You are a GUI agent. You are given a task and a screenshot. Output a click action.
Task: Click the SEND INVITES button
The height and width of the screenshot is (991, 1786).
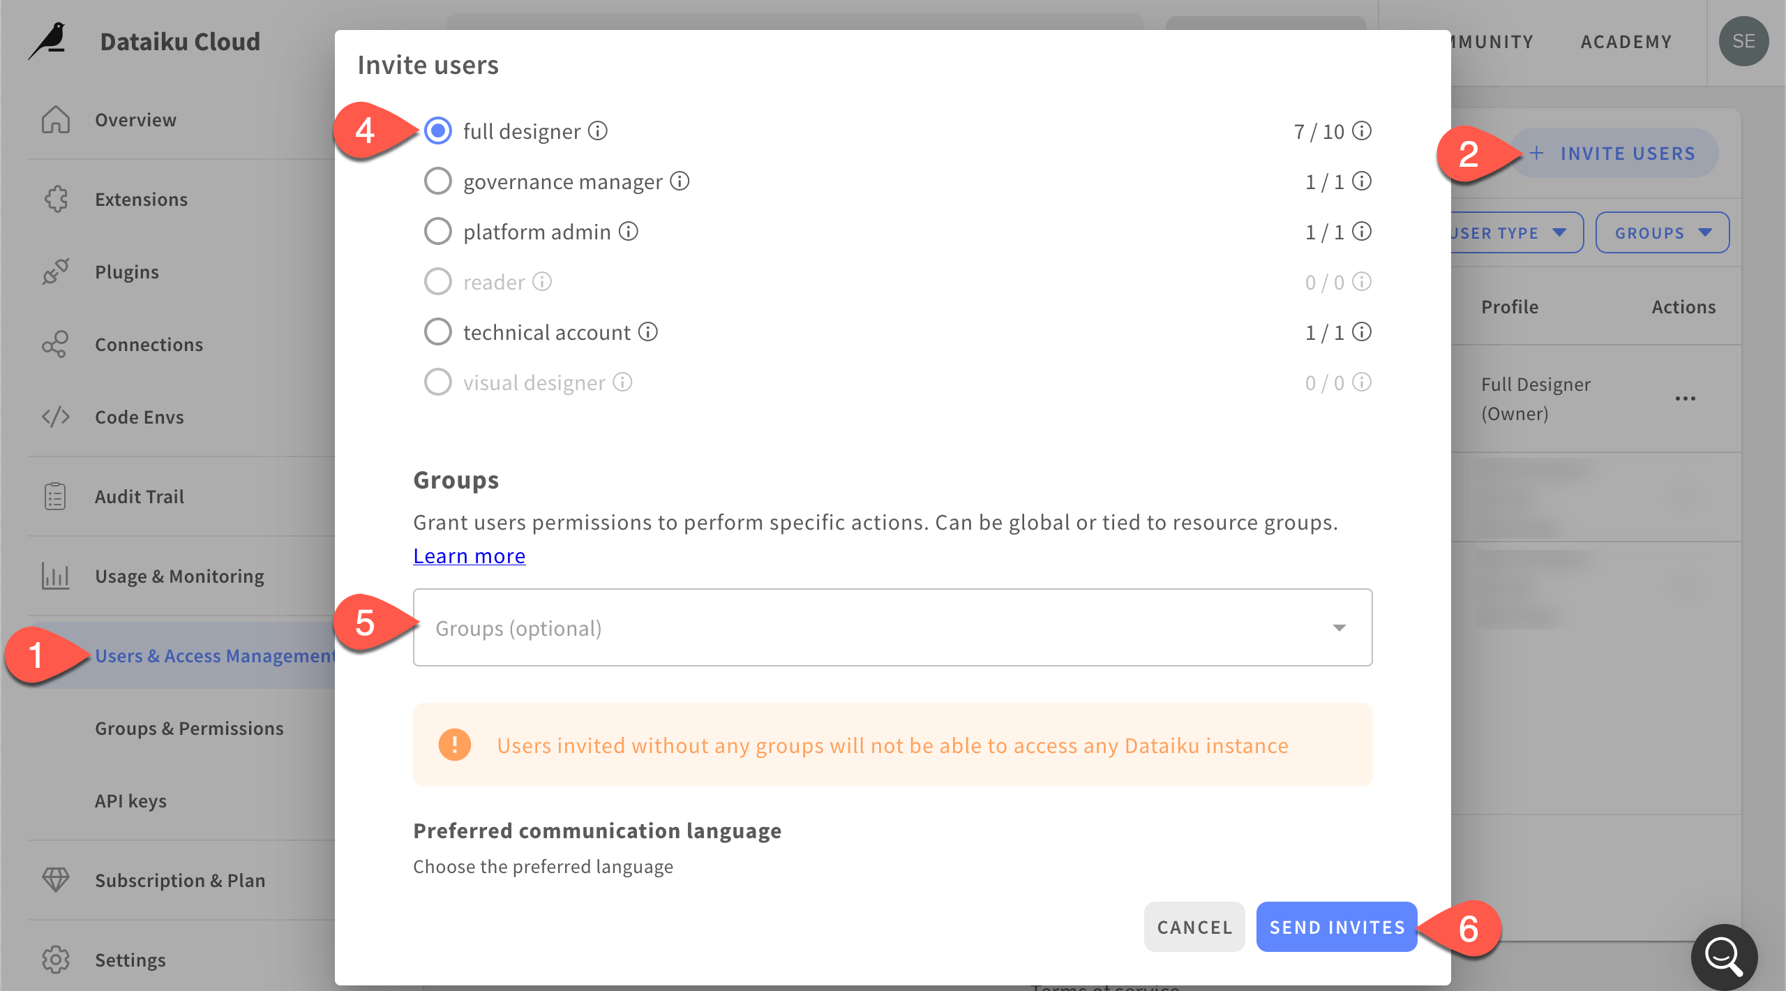pos(1337,927)
